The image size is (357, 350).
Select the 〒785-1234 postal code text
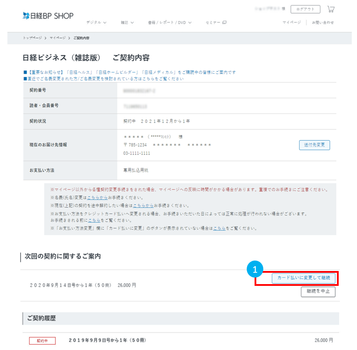pos(135,145)
